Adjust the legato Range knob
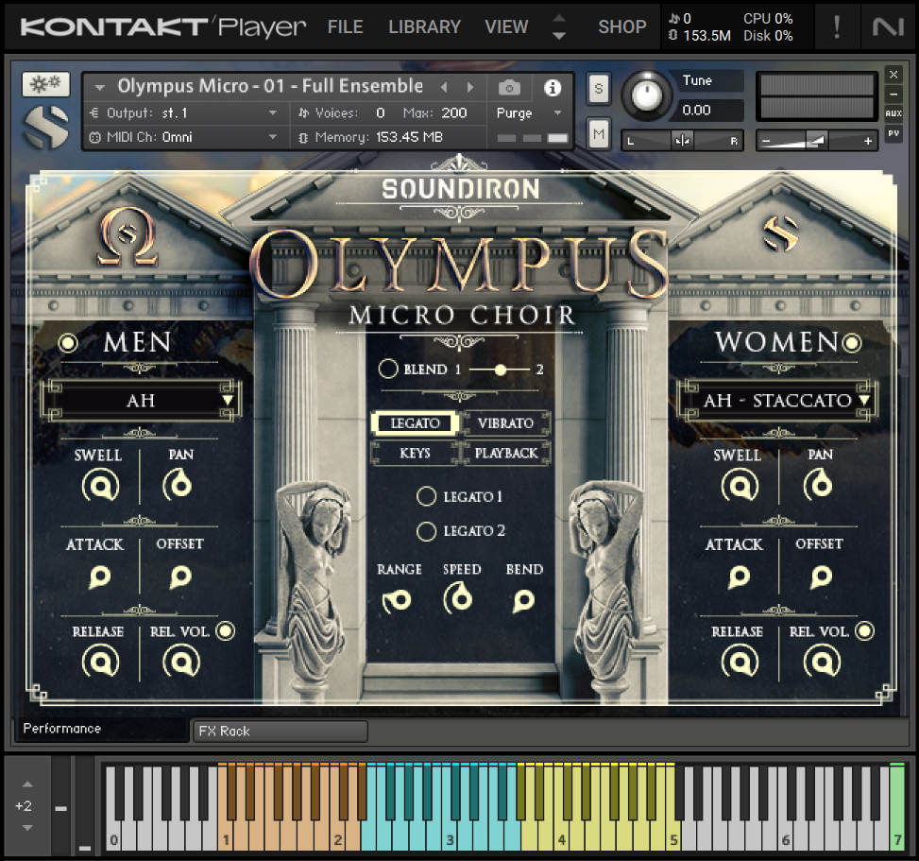This screenshot has width=919, height=861. pyautogui.click(x=398, y=600)
